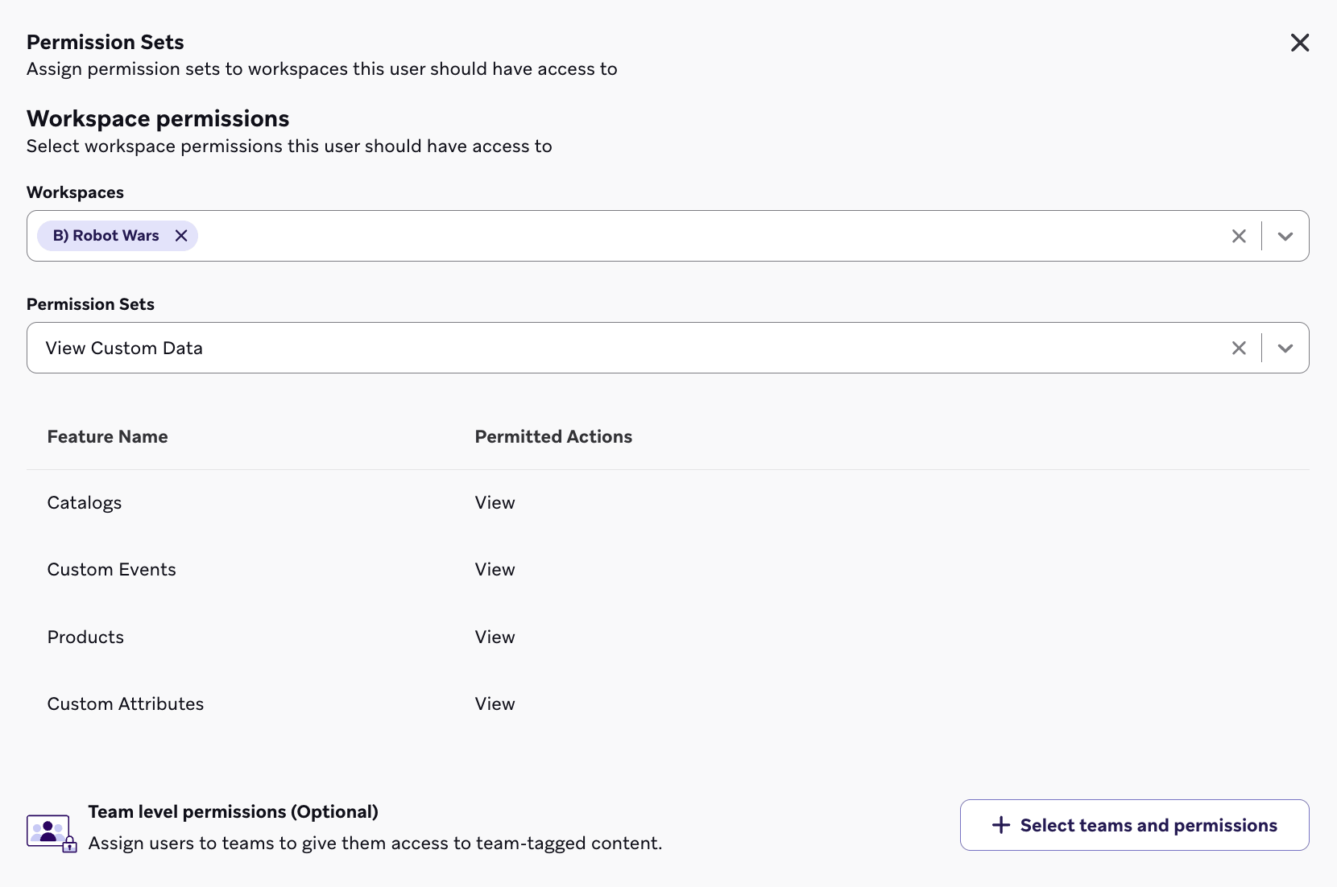
Task: Select the Products feature row
Action: [x=668, y=637]
